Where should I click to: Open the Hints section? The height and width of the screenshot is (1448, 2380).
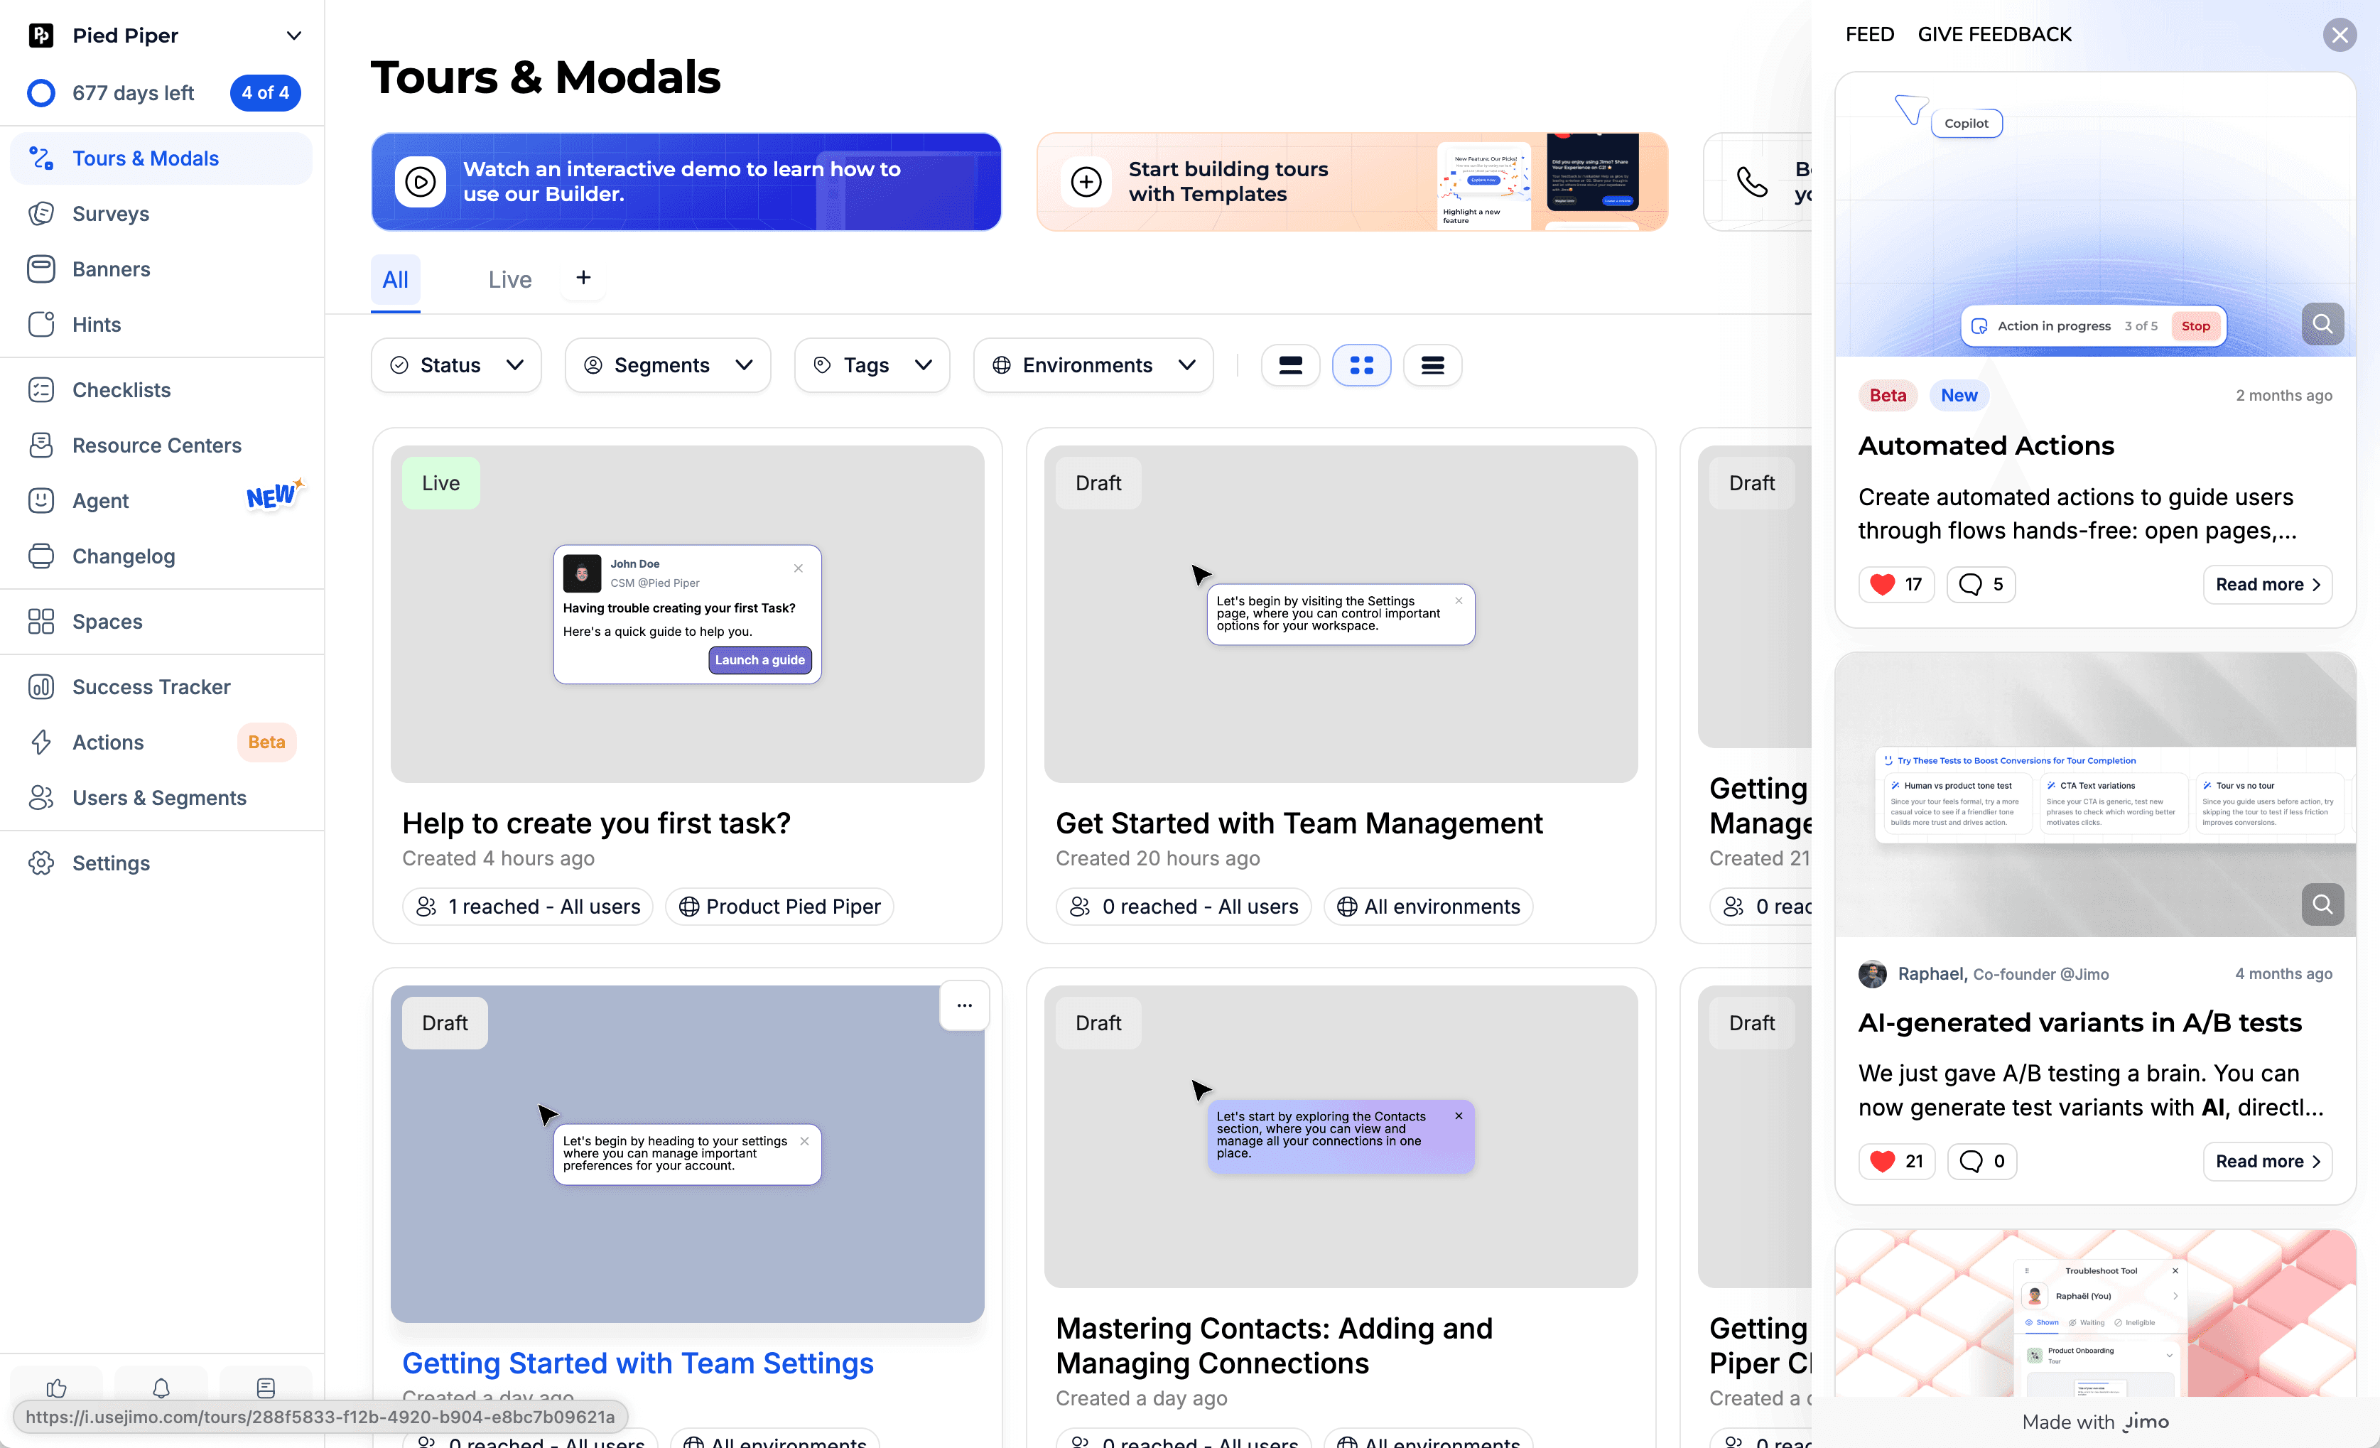pos(97,323)
